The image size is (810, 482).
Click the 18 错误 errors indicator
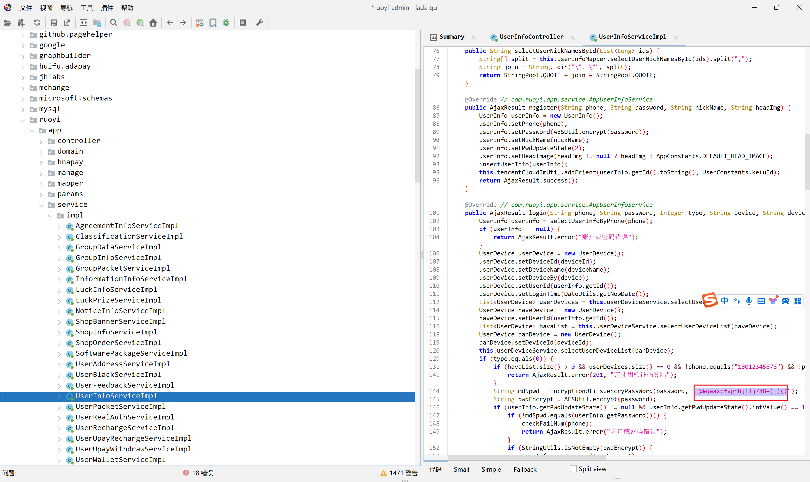click(198, 473)
